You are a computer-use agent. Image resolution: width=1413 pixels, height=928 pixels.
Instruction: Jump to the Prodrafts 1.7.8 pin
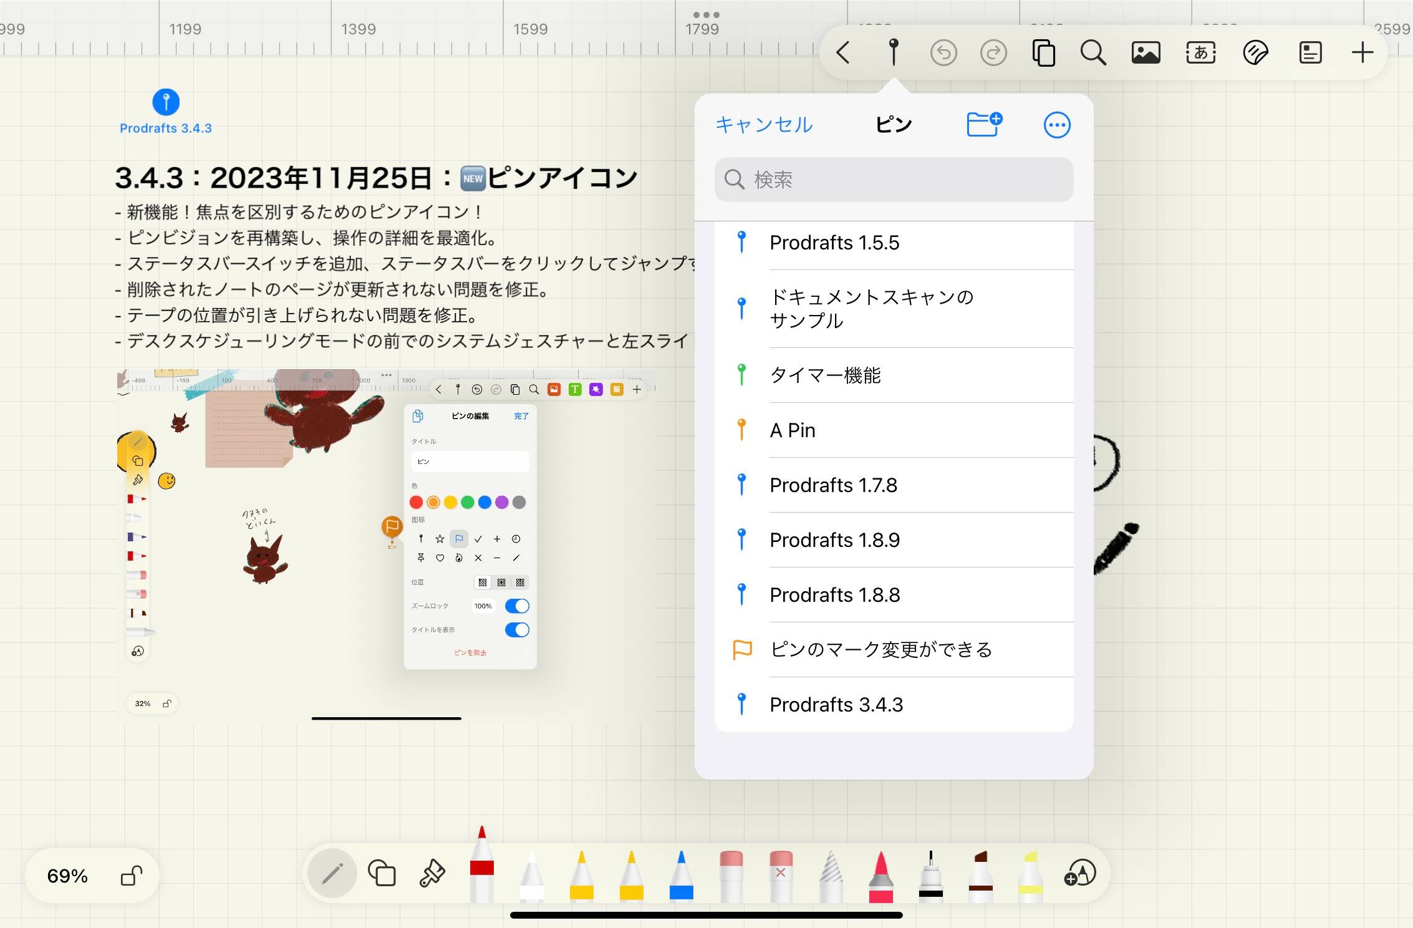tap(894, 485)
